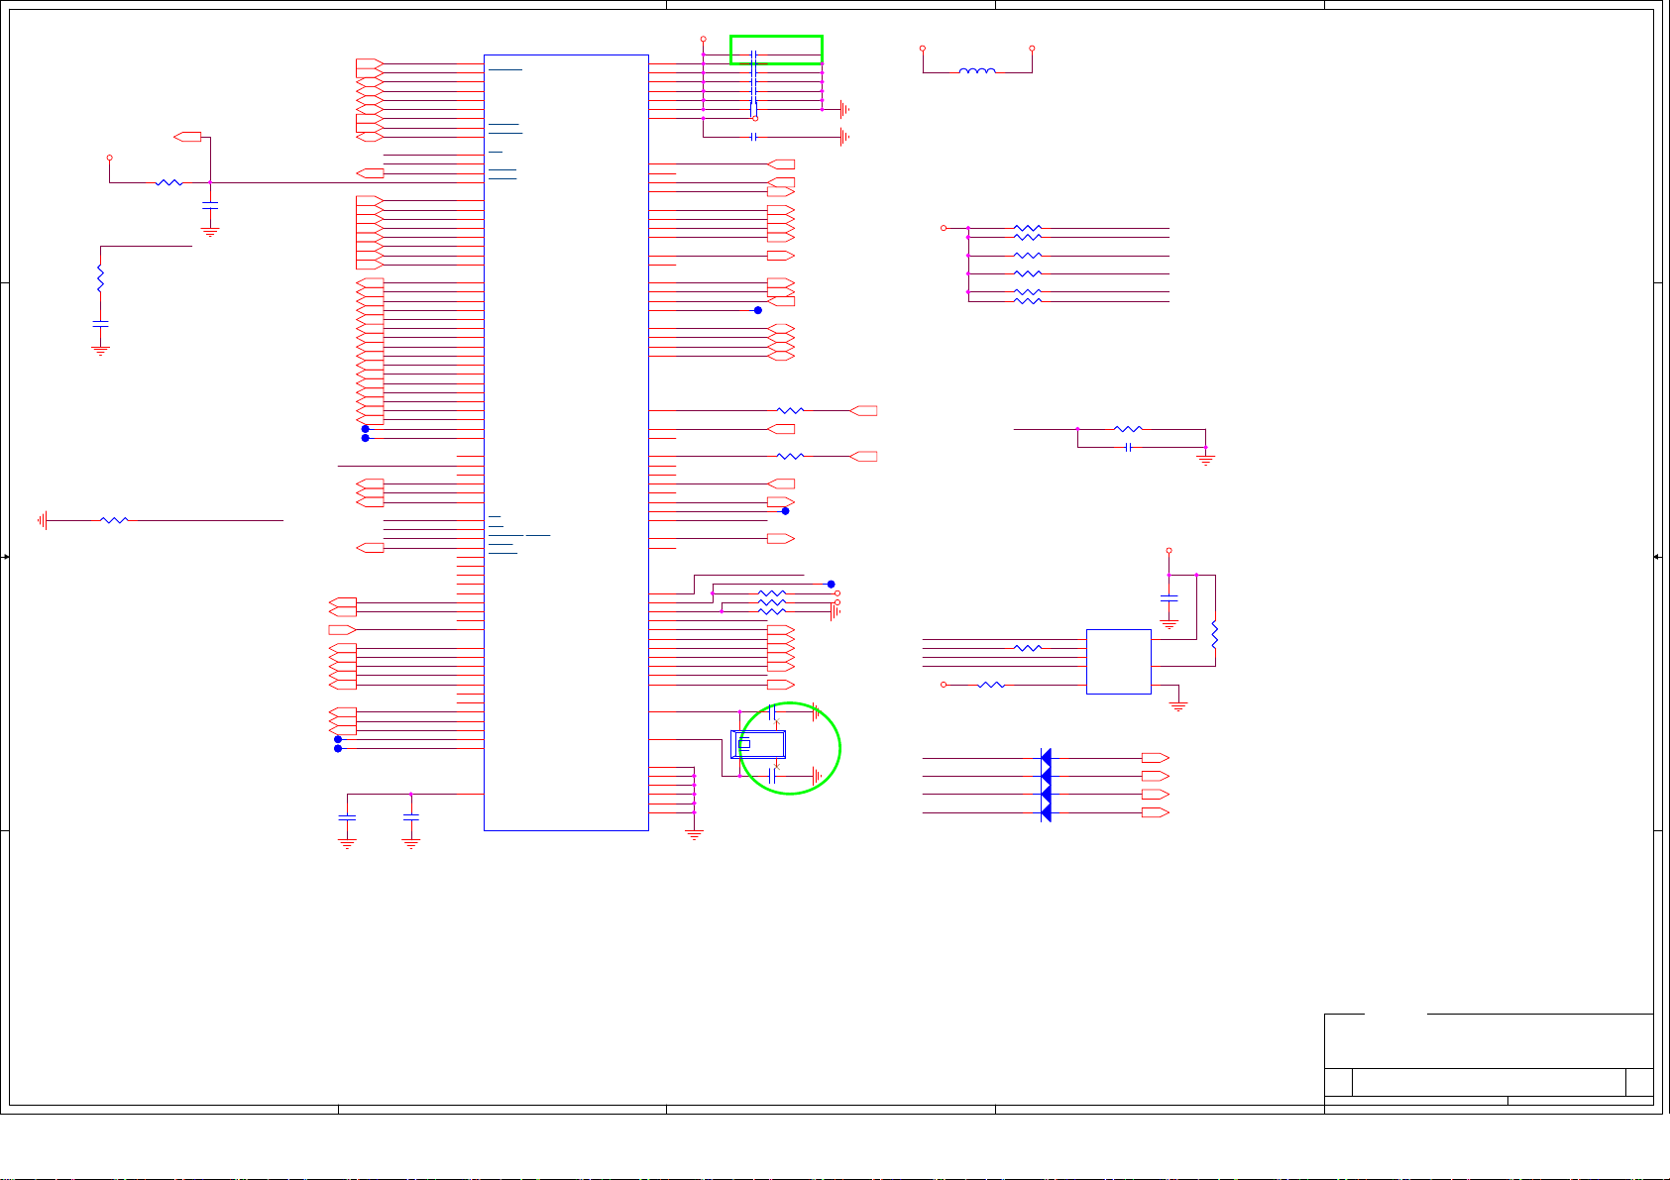Select the output port after the bottom diode
The image size is (1670, 1180).
click(x=1156, y=812)
